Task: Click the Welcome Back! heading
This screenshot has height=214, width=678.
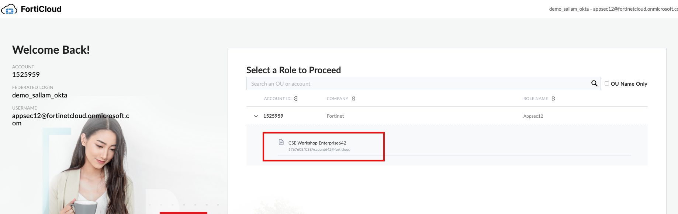Action: (51, 50)
